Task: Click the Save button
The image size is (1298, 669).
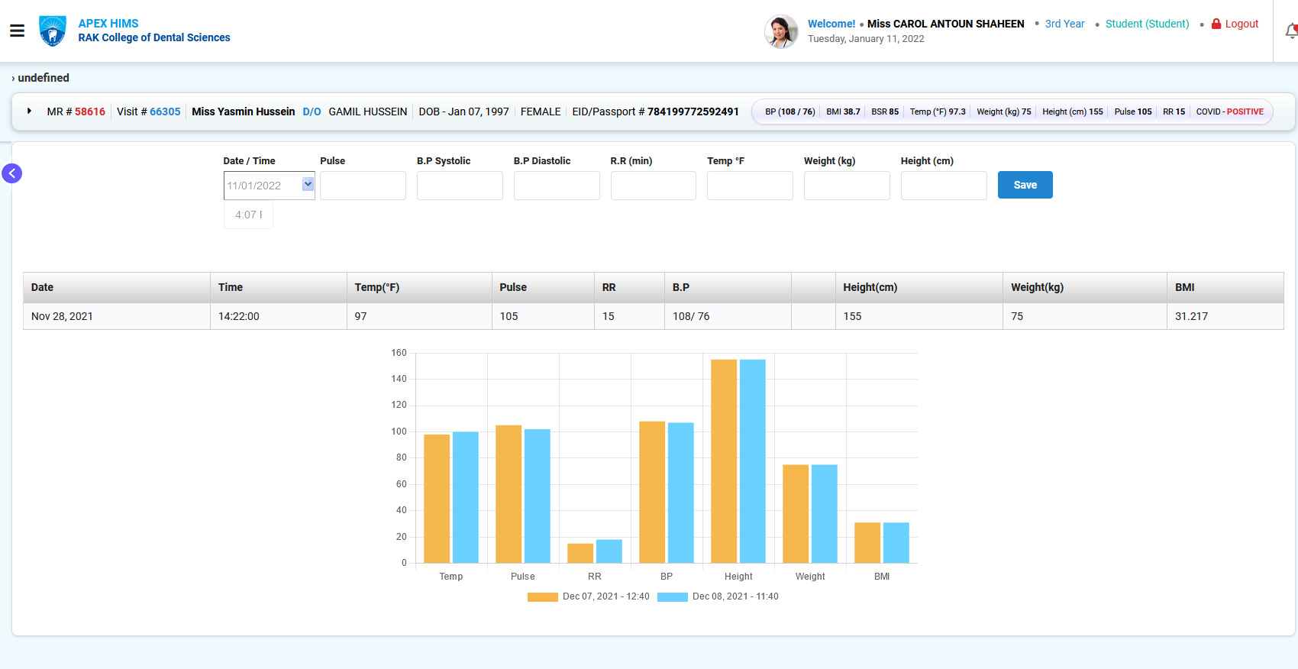Action: point(1025,185)
